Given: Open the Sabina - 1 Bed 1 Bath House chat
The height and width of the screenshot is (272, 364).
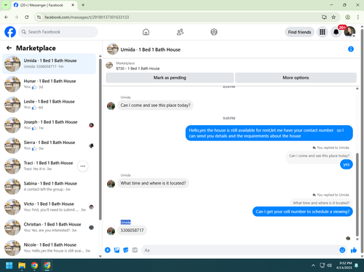Looking at the screenshot, I should click(x=49, y=186).
